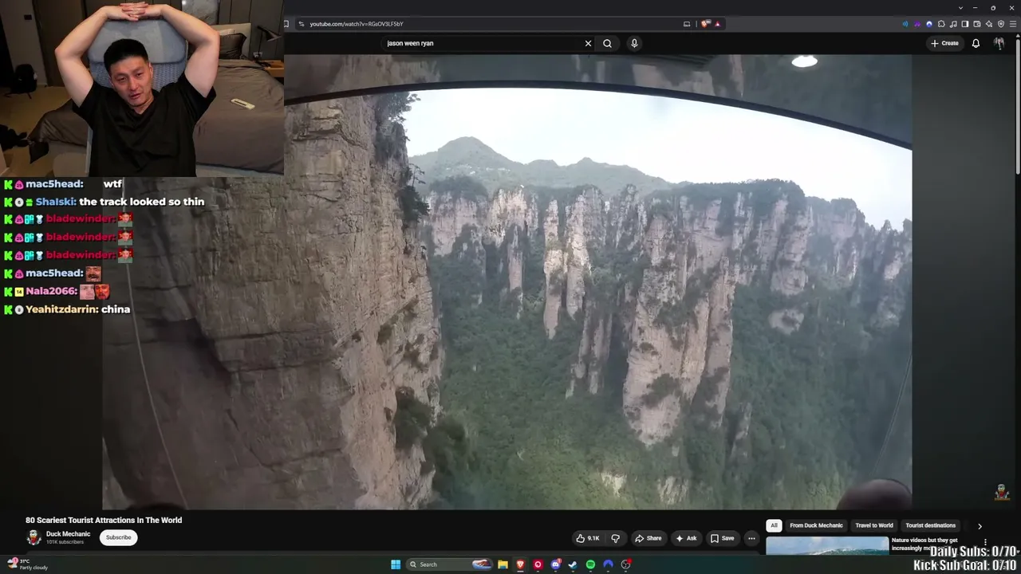The image size is (1021, 574).
Task: Open the Brave Wallet icon
Action: point(977,24)
